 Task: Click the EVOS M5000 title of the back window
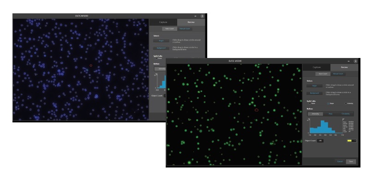point(82,16)
